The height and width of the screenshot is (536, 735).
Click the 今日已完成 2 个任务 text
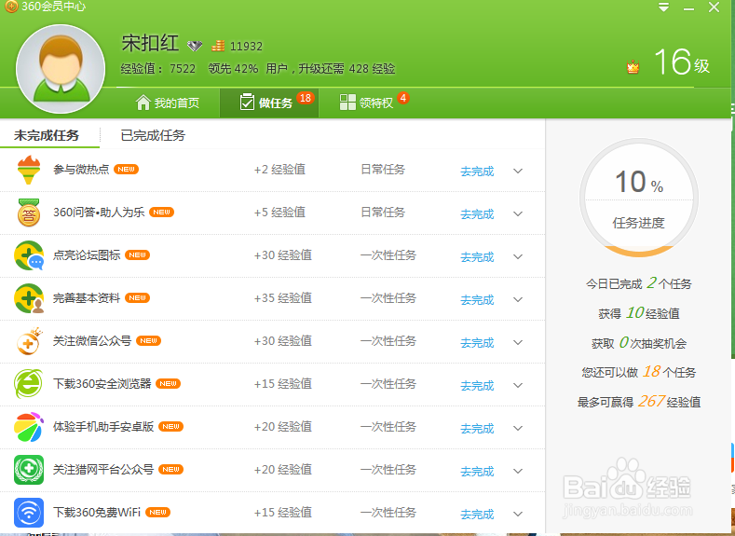(x=639, y=283)
